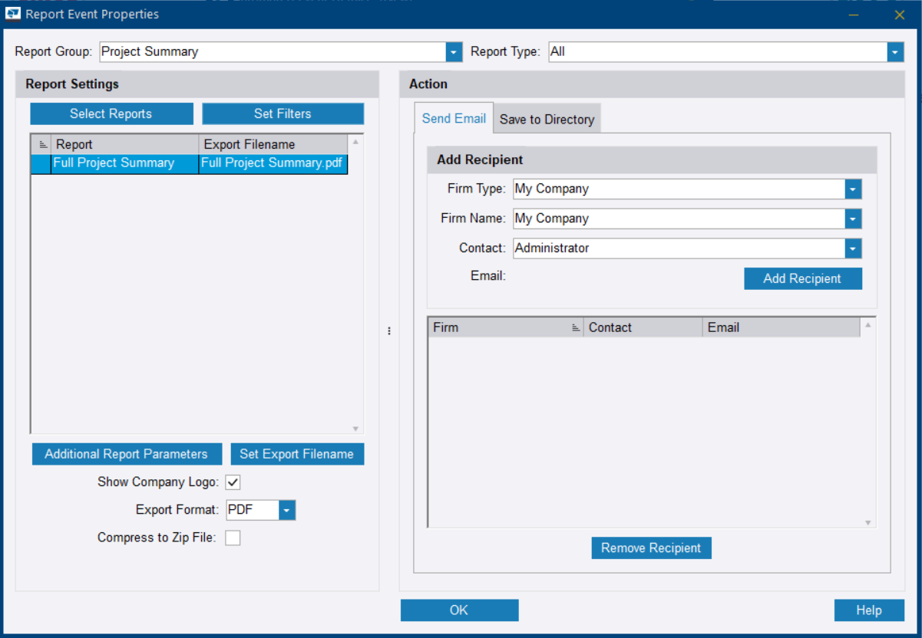Toggle Show Company Logo checkbox

233,482
